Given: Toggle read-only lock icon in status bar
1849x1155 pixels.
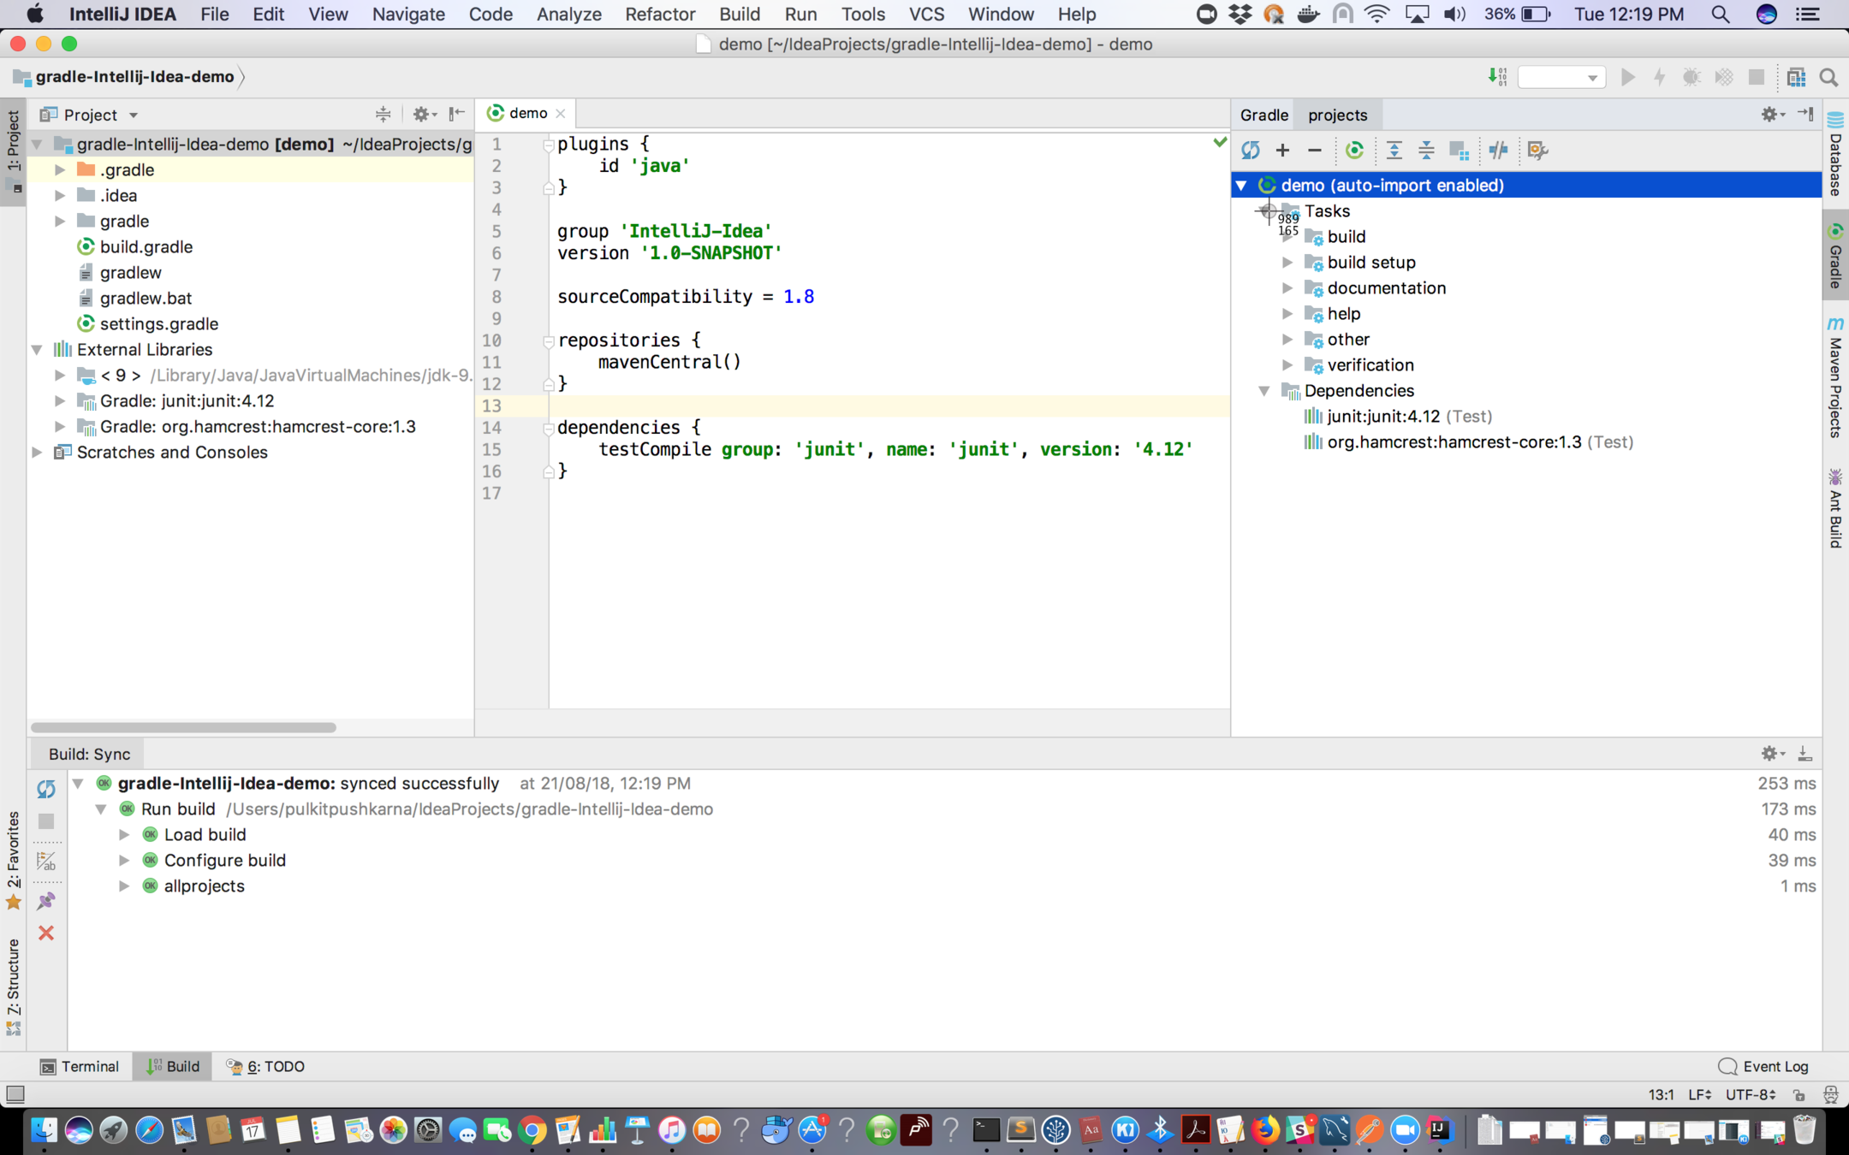Looking at the screenshot, I should tap(1799, 1094).
